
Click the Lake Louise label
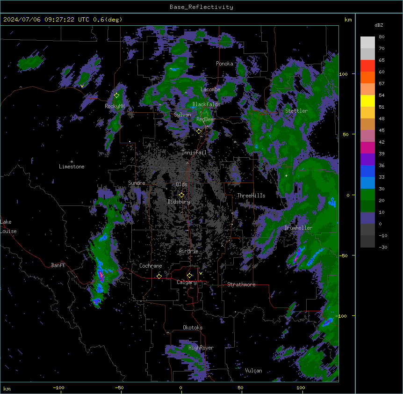(x=8, y=226)
